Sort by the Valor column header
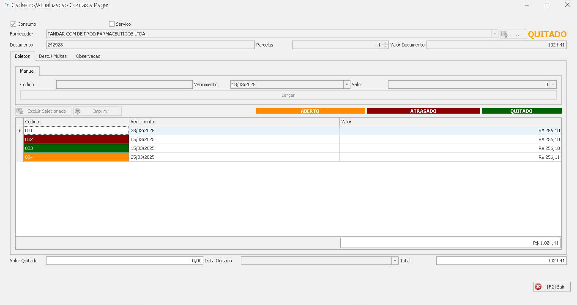Image resolution: width=577 pixels, height=305 pixels. 451,122
